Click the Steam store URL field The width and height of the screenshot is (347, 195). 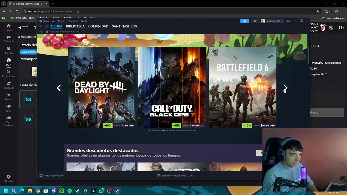tap(65, 32)
